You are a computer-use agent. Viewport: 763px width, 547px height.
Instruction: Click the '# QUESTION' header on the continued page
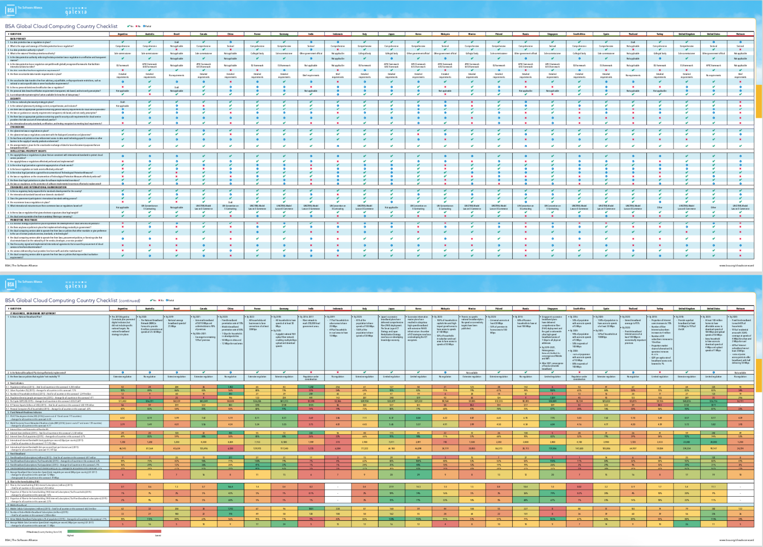point(15,308)
